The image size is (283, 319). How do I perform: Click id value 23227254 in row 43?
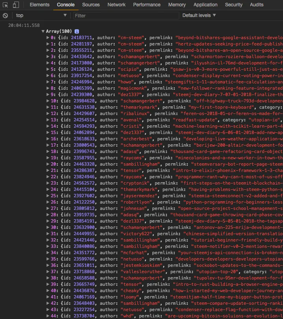click(x=84, y=310)
